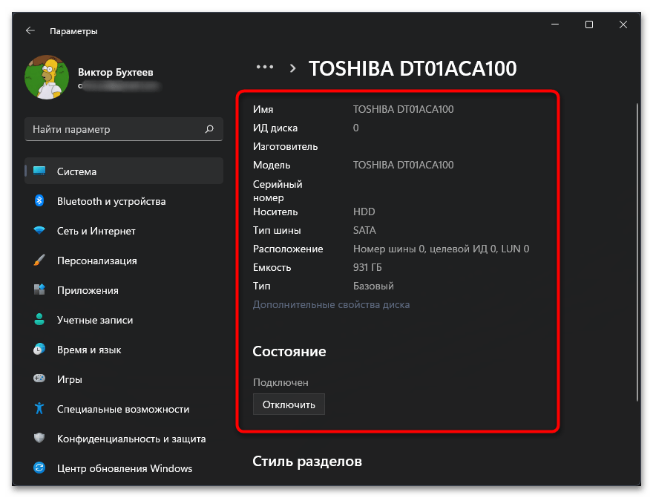Click the 'Номер шины 0, целевой ИД 0, LUN 0' text
The height and width of the screenshot is (498, 653).
click(x=441, y=249)
